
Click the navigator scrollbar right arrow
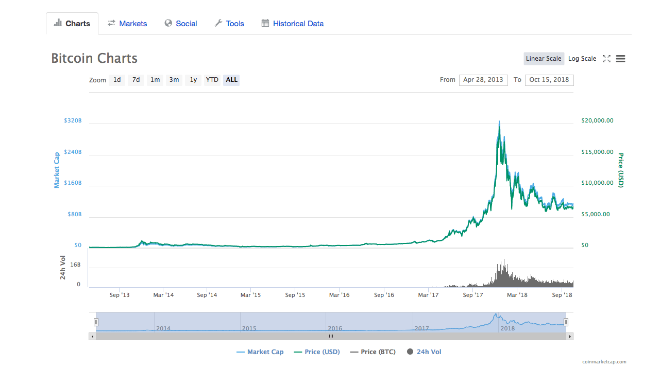pos(570,336)
